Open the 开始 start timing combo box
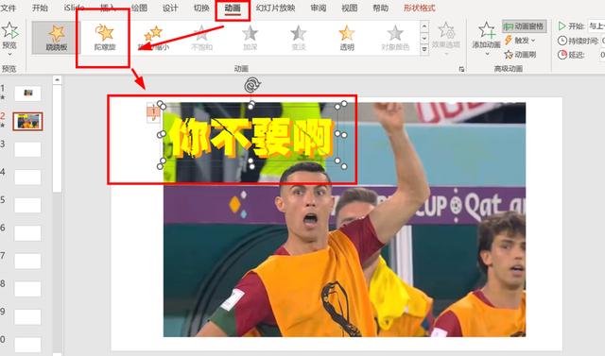Viewport: 605px width, 356px height. tap(596, 26)
